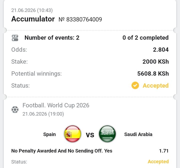The width and height of the screenshot is (180, 168).
Task: Click potential winnings 5608.8 KSh
Action: pos(153,74)
